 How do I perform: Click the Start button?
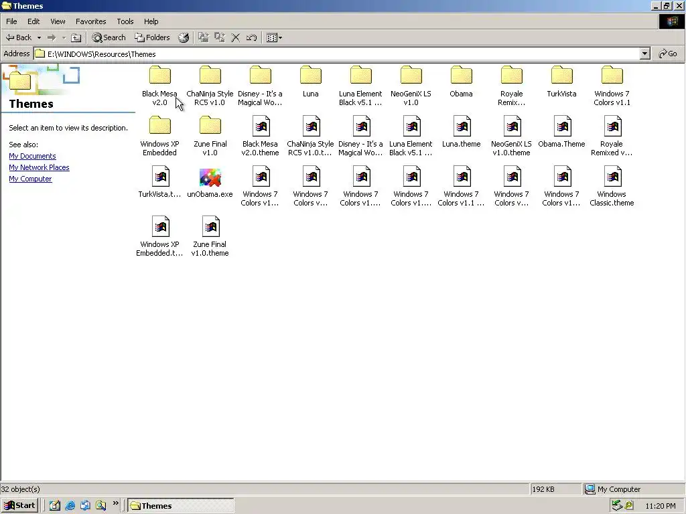[20, 506]
